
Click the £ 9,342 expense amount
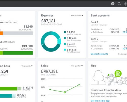tap(71, 44)
